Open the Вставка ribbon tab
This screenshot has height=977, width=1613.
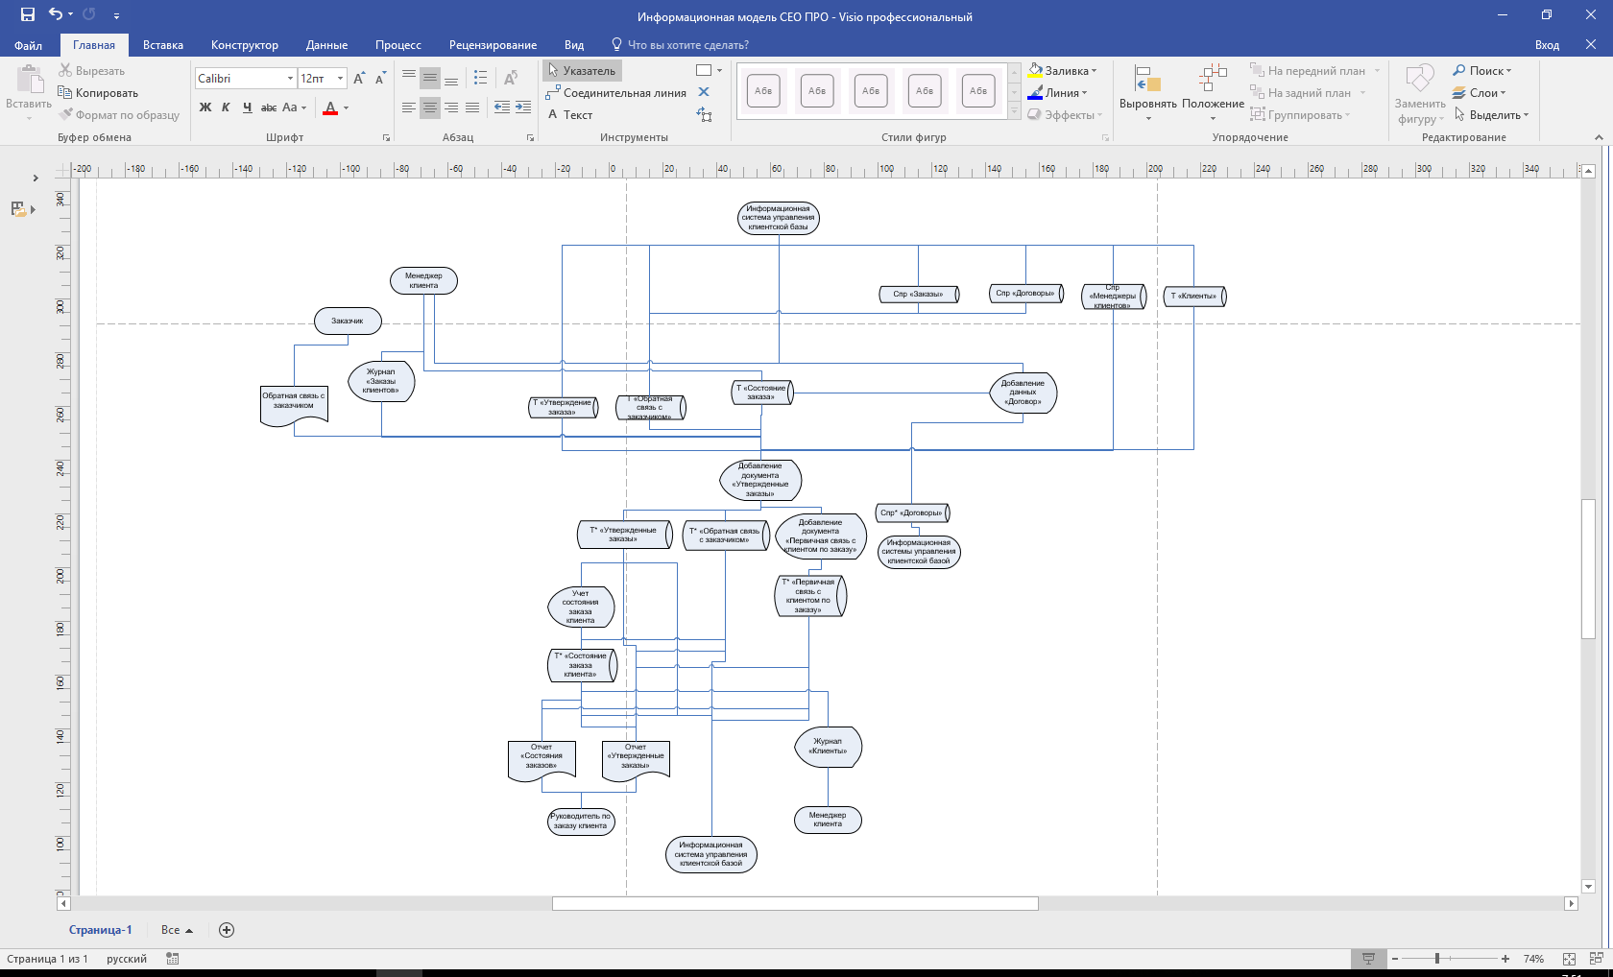click(x=163, y=45)
